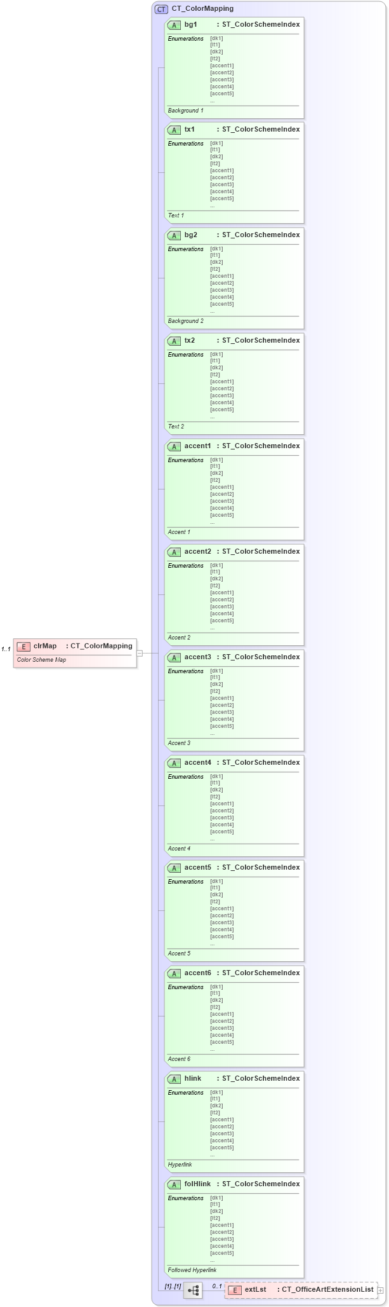Viewport: 389px width, 1307px height.
Task: Select the accent1 attribute name
Action: click(x=198, y=446)
